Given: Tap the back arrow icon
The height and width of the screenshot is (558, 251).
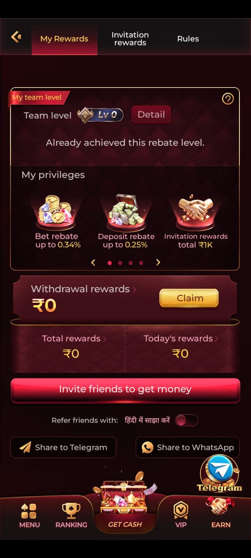Looking at the screenshot, I should coord(16,37).
